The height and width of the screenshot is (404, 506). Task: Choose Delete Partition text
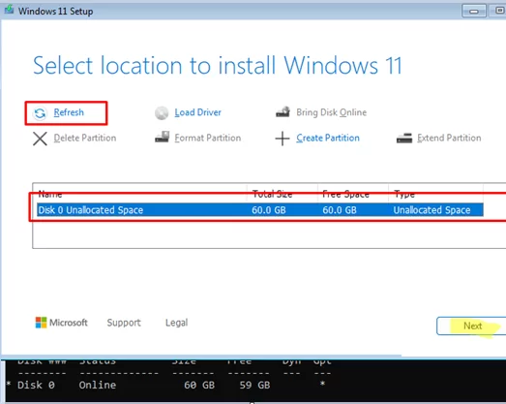tap(85, 138)
